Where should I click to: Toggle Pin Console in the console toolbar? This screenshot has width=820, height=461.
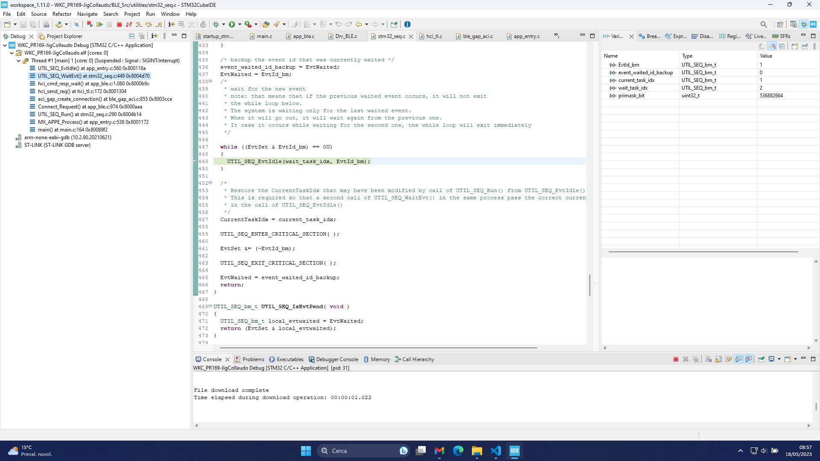click(761, 359)
